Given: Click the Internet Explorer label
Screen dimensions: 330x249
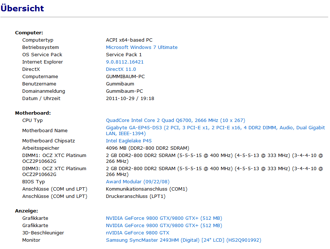Looking at the screenshot, I should point(42,62).
